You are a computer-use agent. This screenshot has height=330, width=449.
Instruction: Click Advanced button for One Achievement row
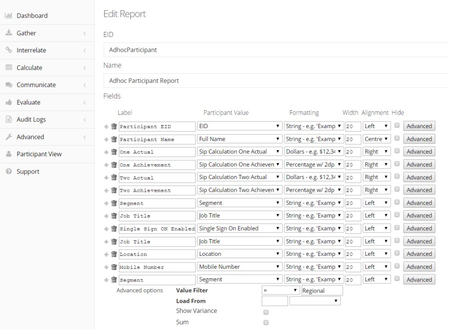point(419,165)
